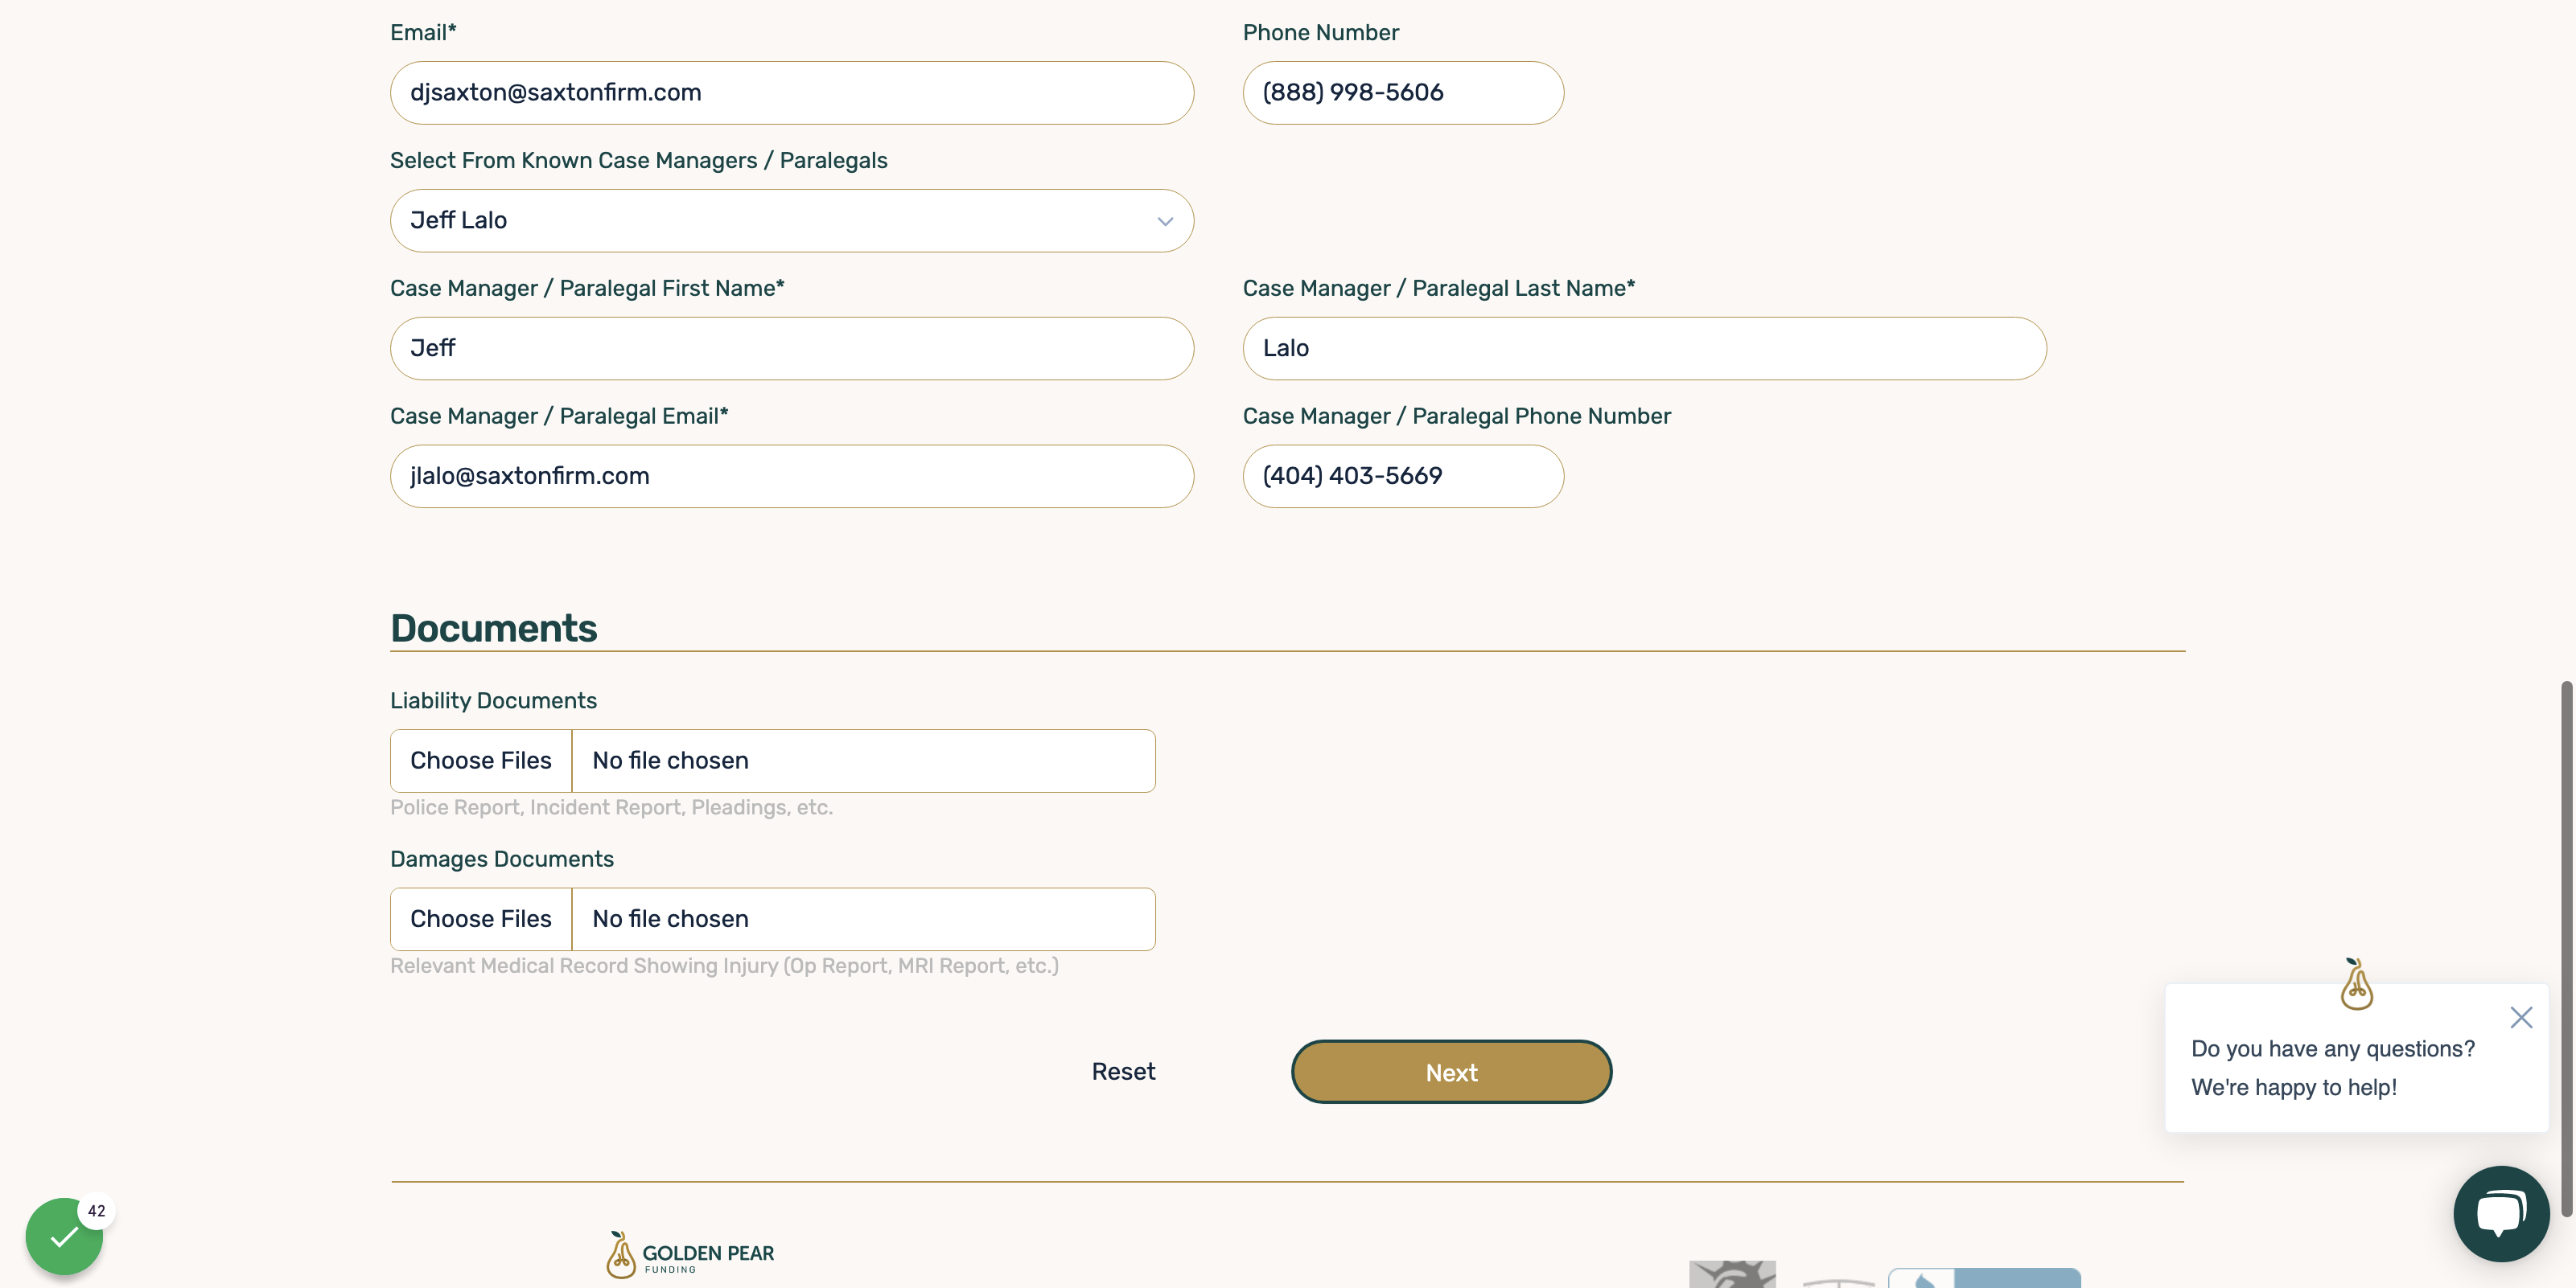The height and width of the screenshot is (1288, 2576).
Task: Choose Files for Damages Documents
Action: [x=481, y=919]
